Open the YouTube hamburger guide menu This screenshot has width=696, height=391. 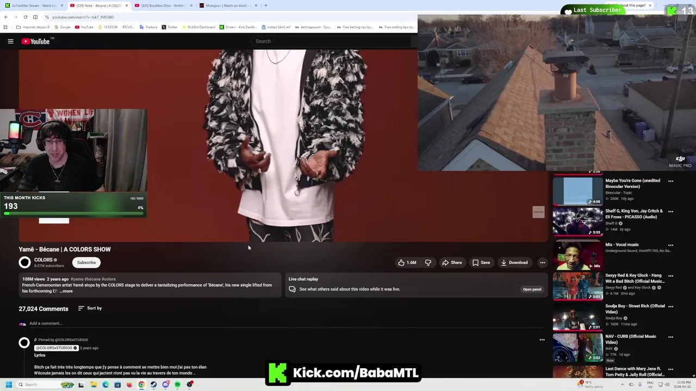click(10, 41)
